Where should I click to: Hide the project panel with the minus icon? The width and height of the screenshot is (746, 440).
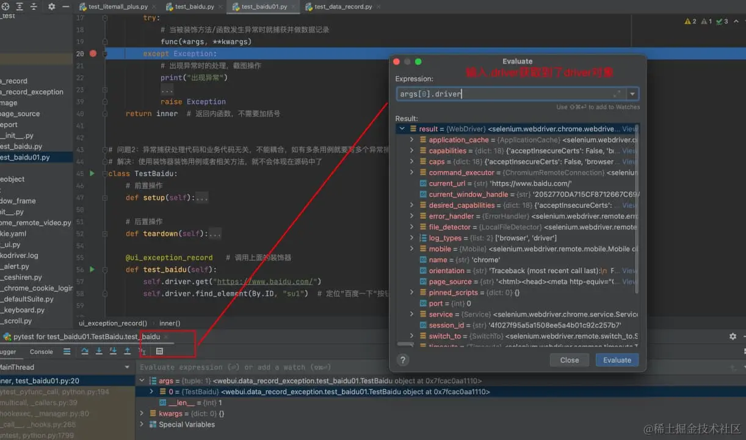point(65,6)
